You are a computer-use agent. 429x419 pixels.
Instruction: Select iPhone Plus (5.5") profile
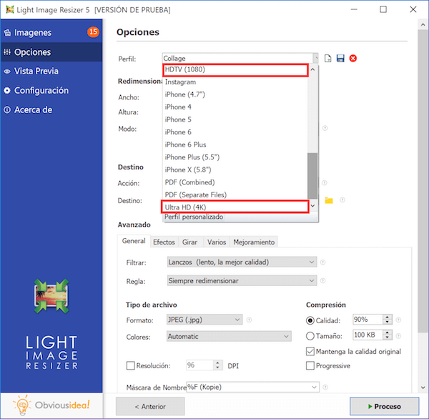(235, 157)
